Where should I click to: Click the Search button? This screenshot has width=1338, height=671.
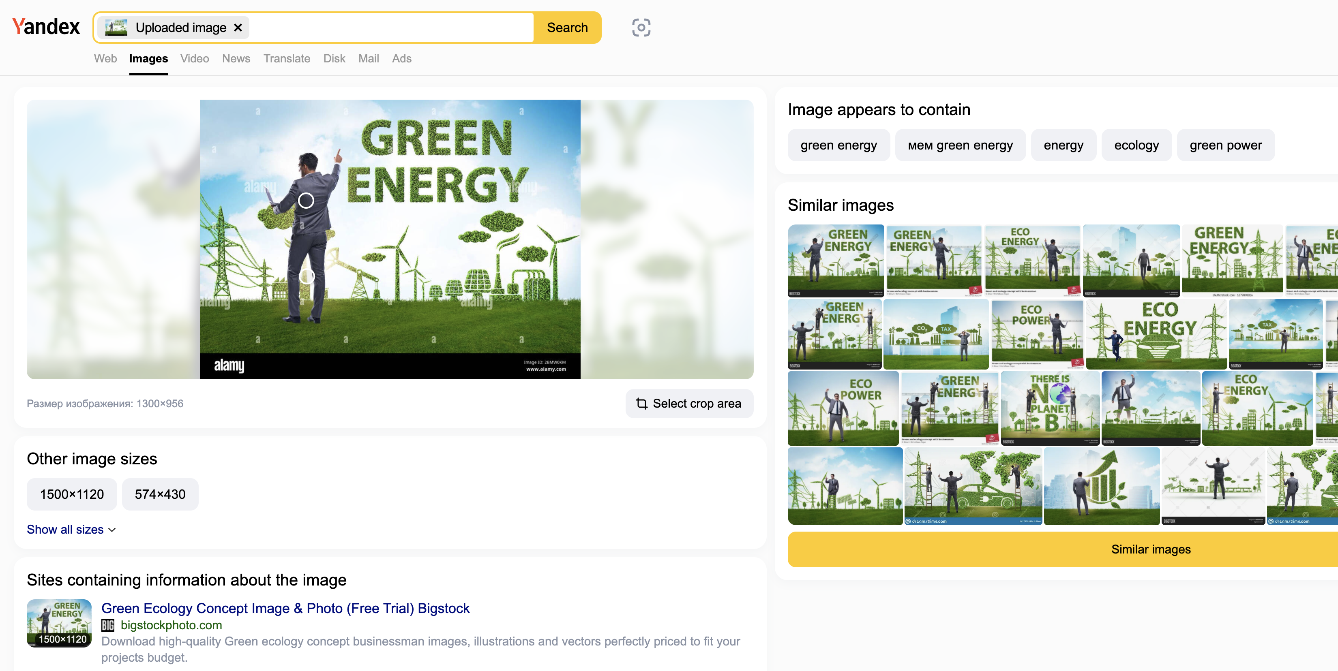click(568, 26)
